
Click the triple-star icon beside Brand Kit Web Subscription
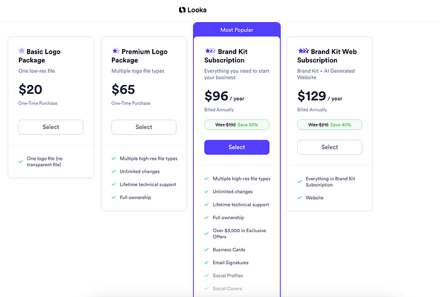(x=304, y=51)
